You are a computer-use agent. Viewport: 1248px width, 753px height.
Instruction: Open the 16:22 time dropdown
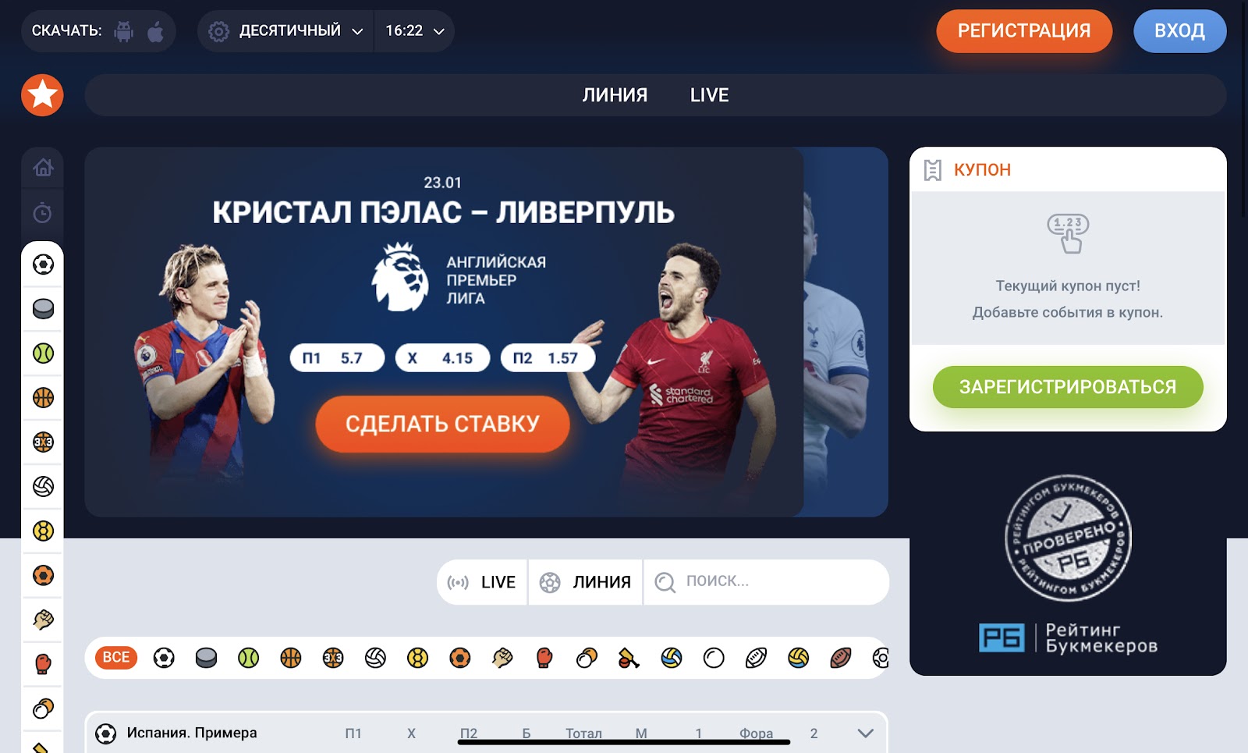point(415,31)
